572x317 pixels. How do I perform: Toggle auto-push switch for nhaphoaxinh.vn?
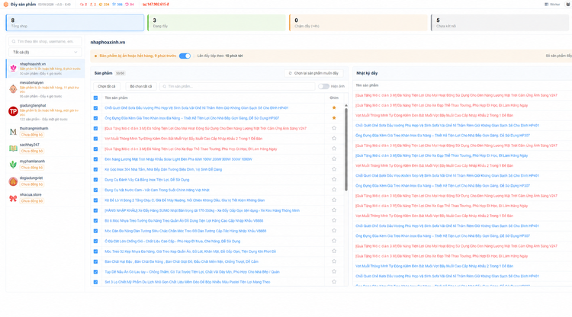(x=185, y=56)
